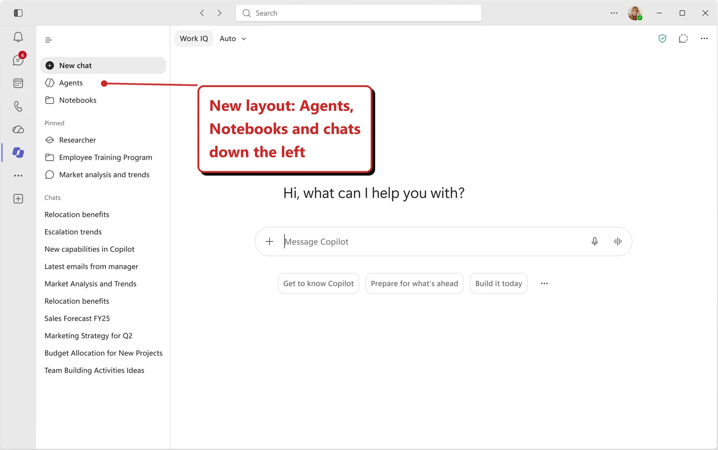The height and width of the screenshot is (450, 718).
Task: Open Copilot more options ellipsis
Action: (704, 39)
